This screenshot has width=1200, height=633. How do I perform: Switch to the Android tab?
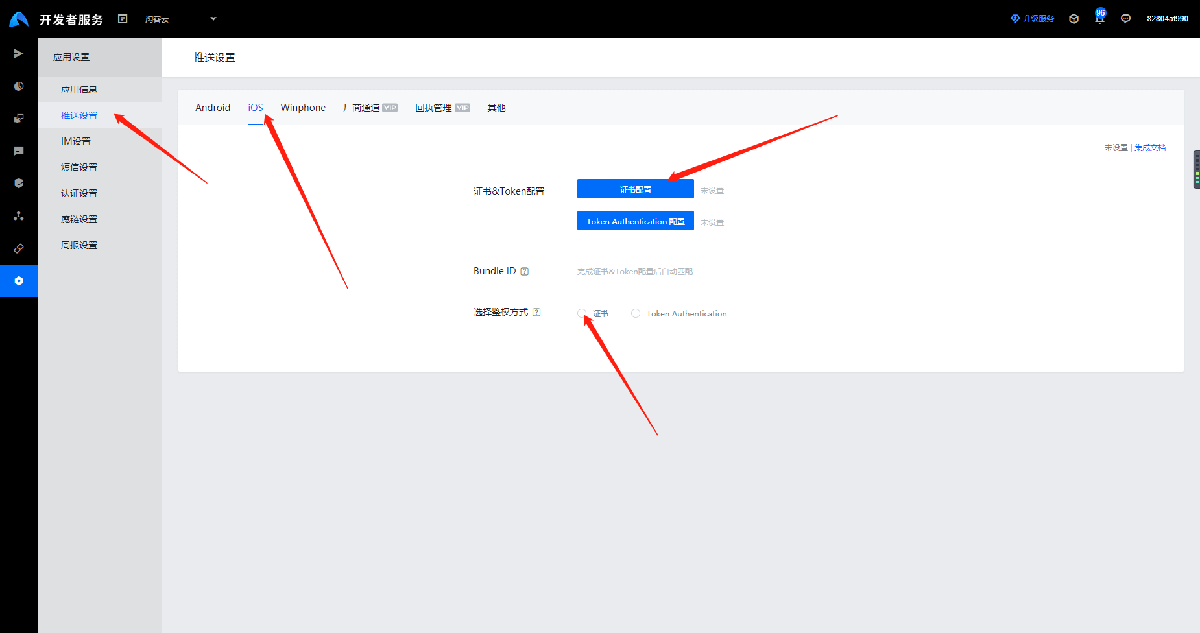(x=213, y=108)
